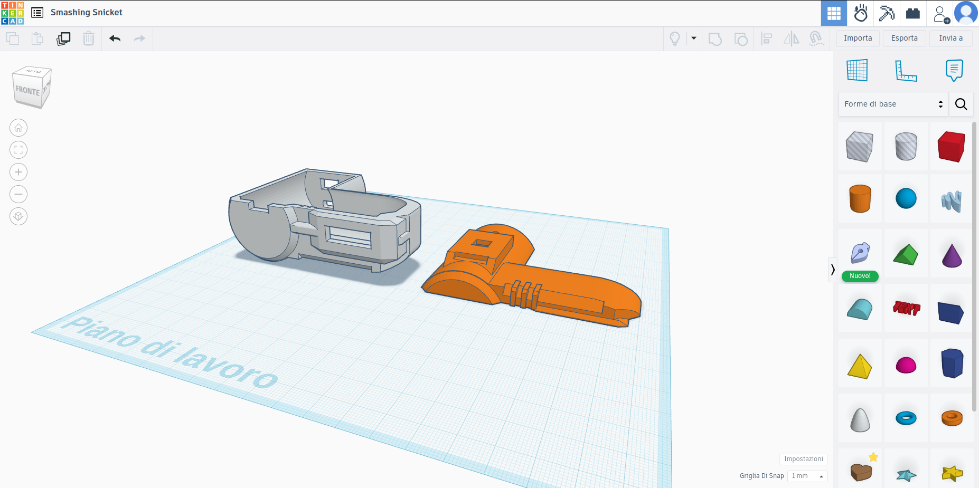
Task: Select the Workplane tool icon
Action: 857,70
